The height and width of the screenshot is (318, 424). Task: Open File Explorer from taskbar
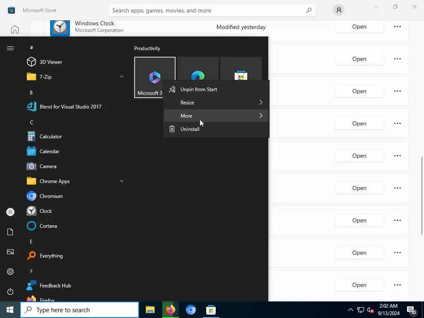pyautogui.click(x=150, y=310)
